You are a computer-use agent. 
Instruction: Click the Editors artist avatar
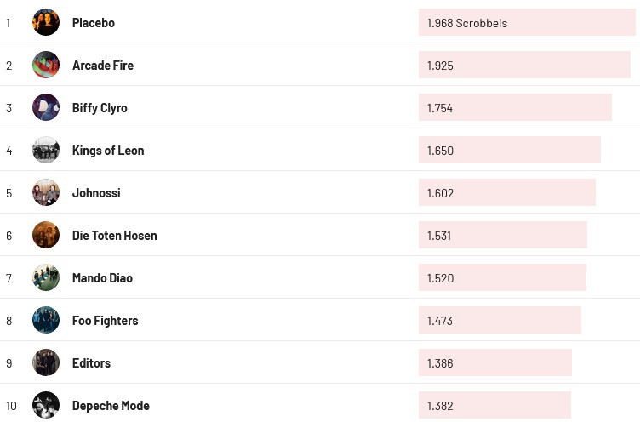[x=46, y=362]
